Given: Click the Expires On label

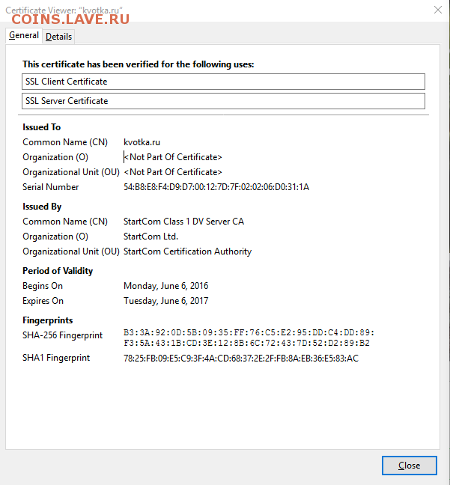Looking at the screenshot, I should tap(43, 301).
